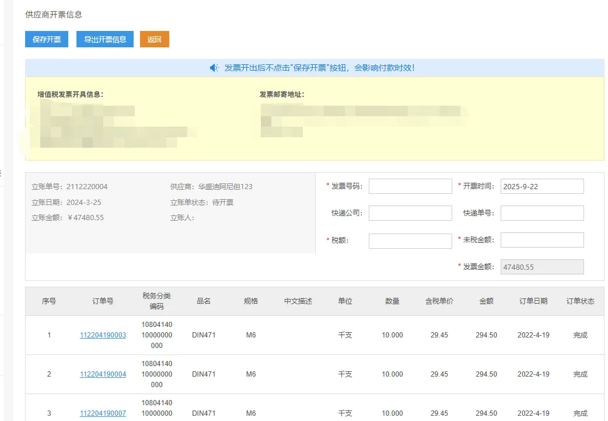Click the 税务分类编码 column header

click(157, 301)
